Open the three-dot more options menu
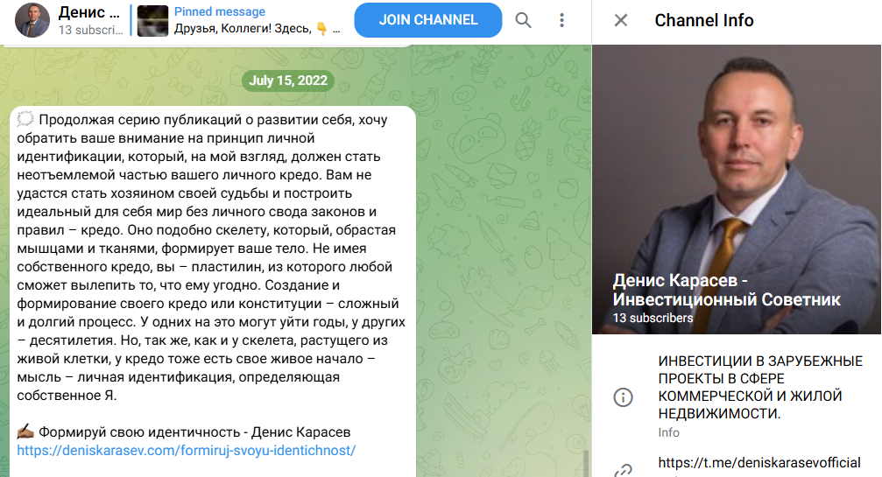The width and height of the screenshot is (882, 477). coord(561,20)
